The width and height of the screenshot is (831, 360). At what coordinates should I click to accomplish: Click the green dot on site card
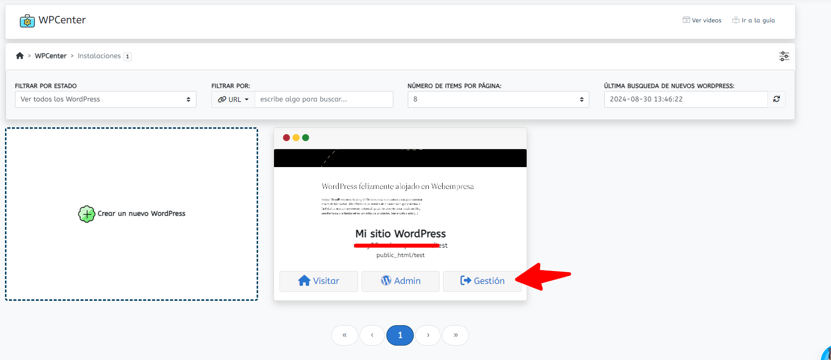pyautogui.click(x=306, y=138)
